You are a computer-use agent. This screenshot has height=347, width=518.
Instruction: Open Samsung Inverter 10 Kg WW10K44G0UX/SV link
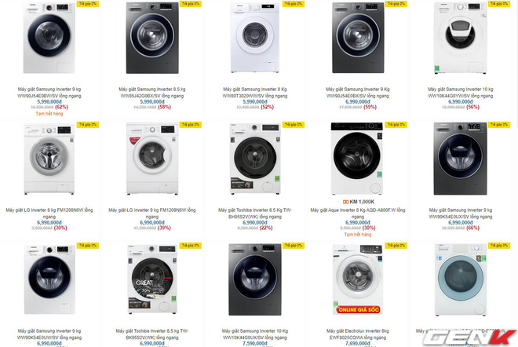(x=255, y=334)
